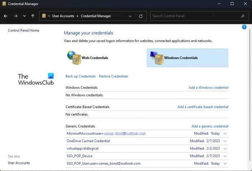The image size is (252, 171).
Task: Click the vertical scrollbar on the right
Action: tap(249, 95)
